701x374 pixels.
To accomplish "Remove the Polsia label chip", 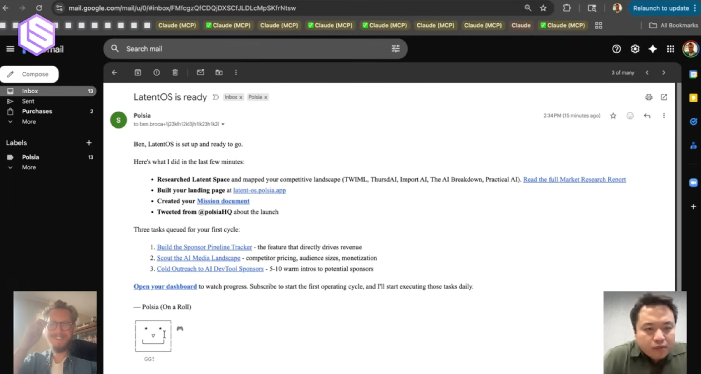I will pyautogui.click(x=266, y=97).
